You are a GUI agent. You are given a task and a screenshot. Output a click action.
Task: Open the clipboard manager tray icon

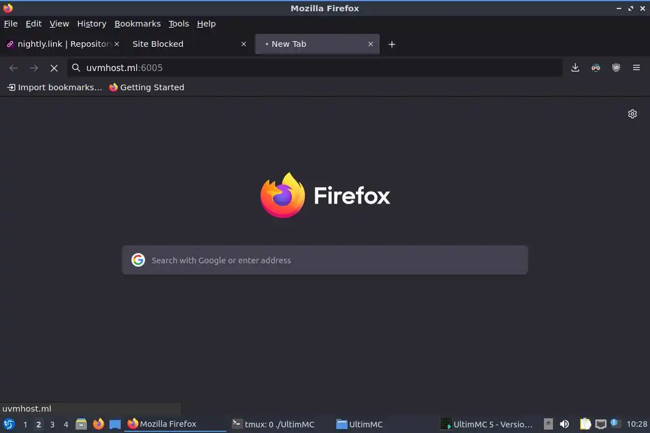[x=585, y=424]
